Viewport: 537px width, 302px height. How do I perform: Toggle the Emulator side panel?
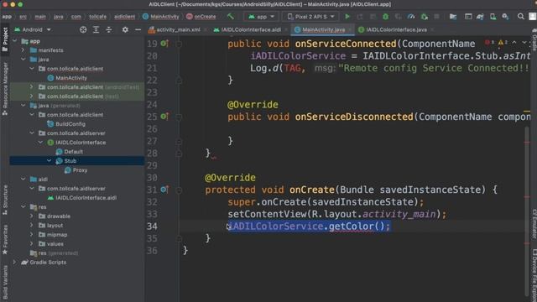click(x=534, y=224)
